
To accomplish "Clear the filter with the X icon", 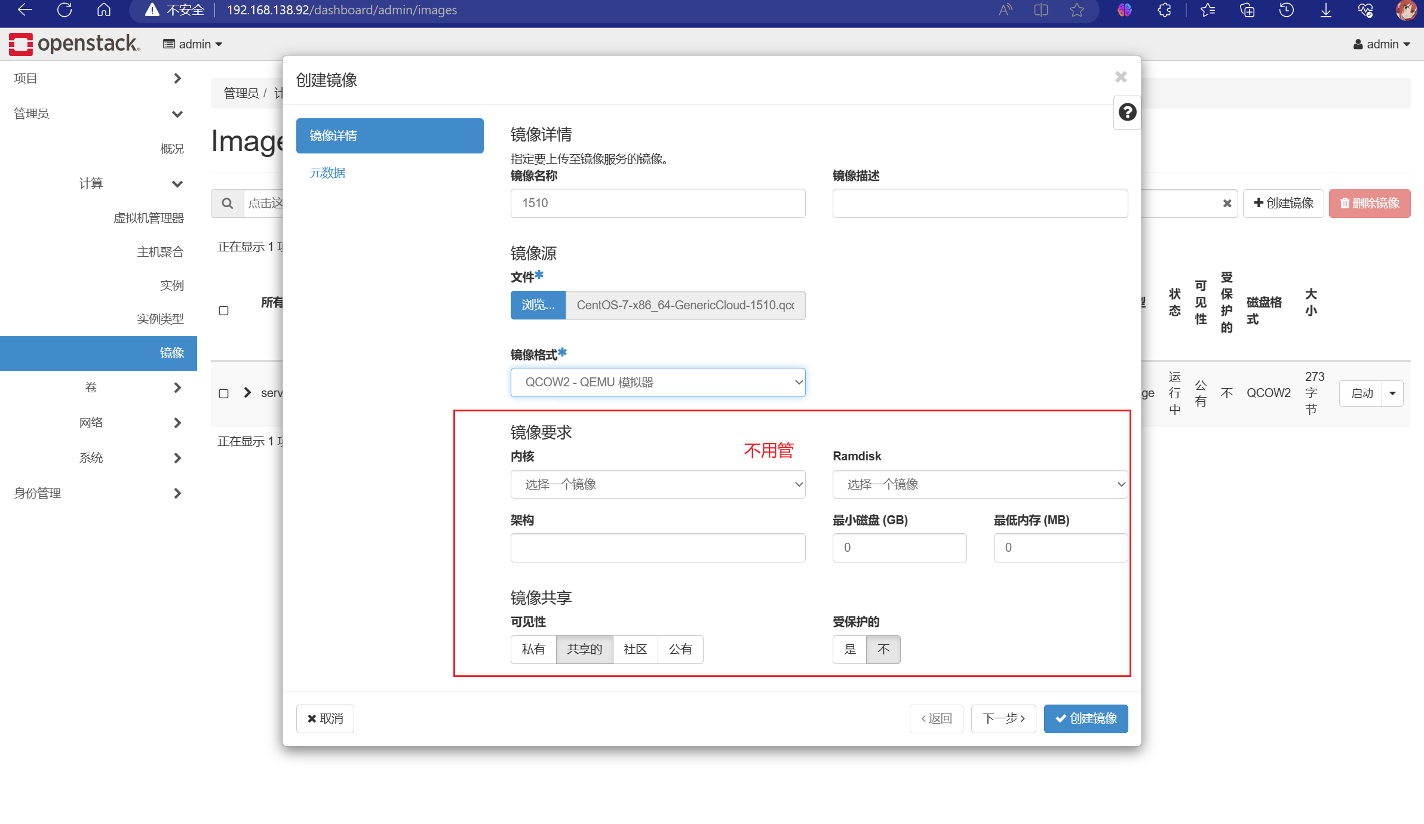I will coord(1228,204).
